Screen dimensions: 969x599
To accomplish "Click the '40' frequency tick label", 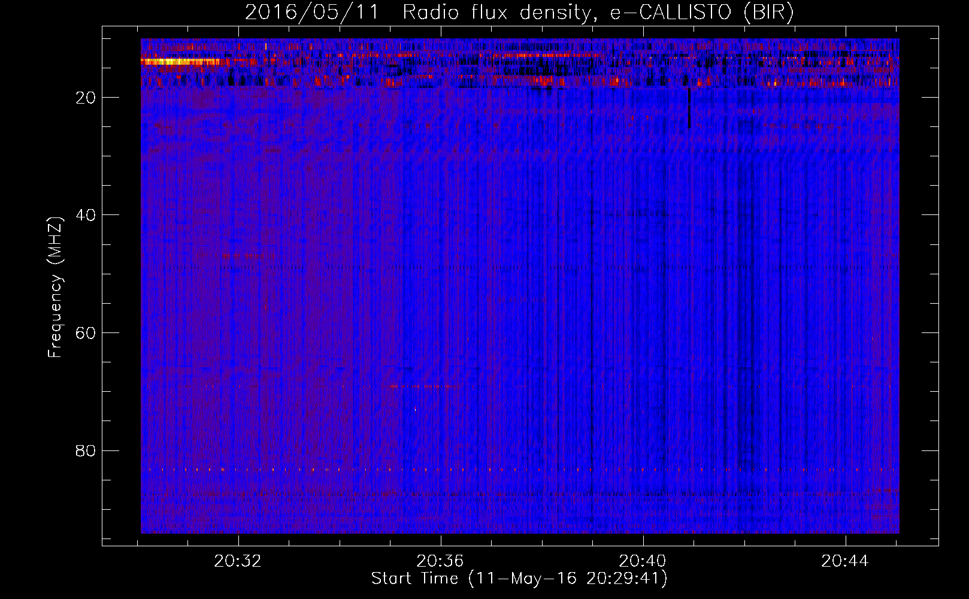I will (x=86, y=215).
